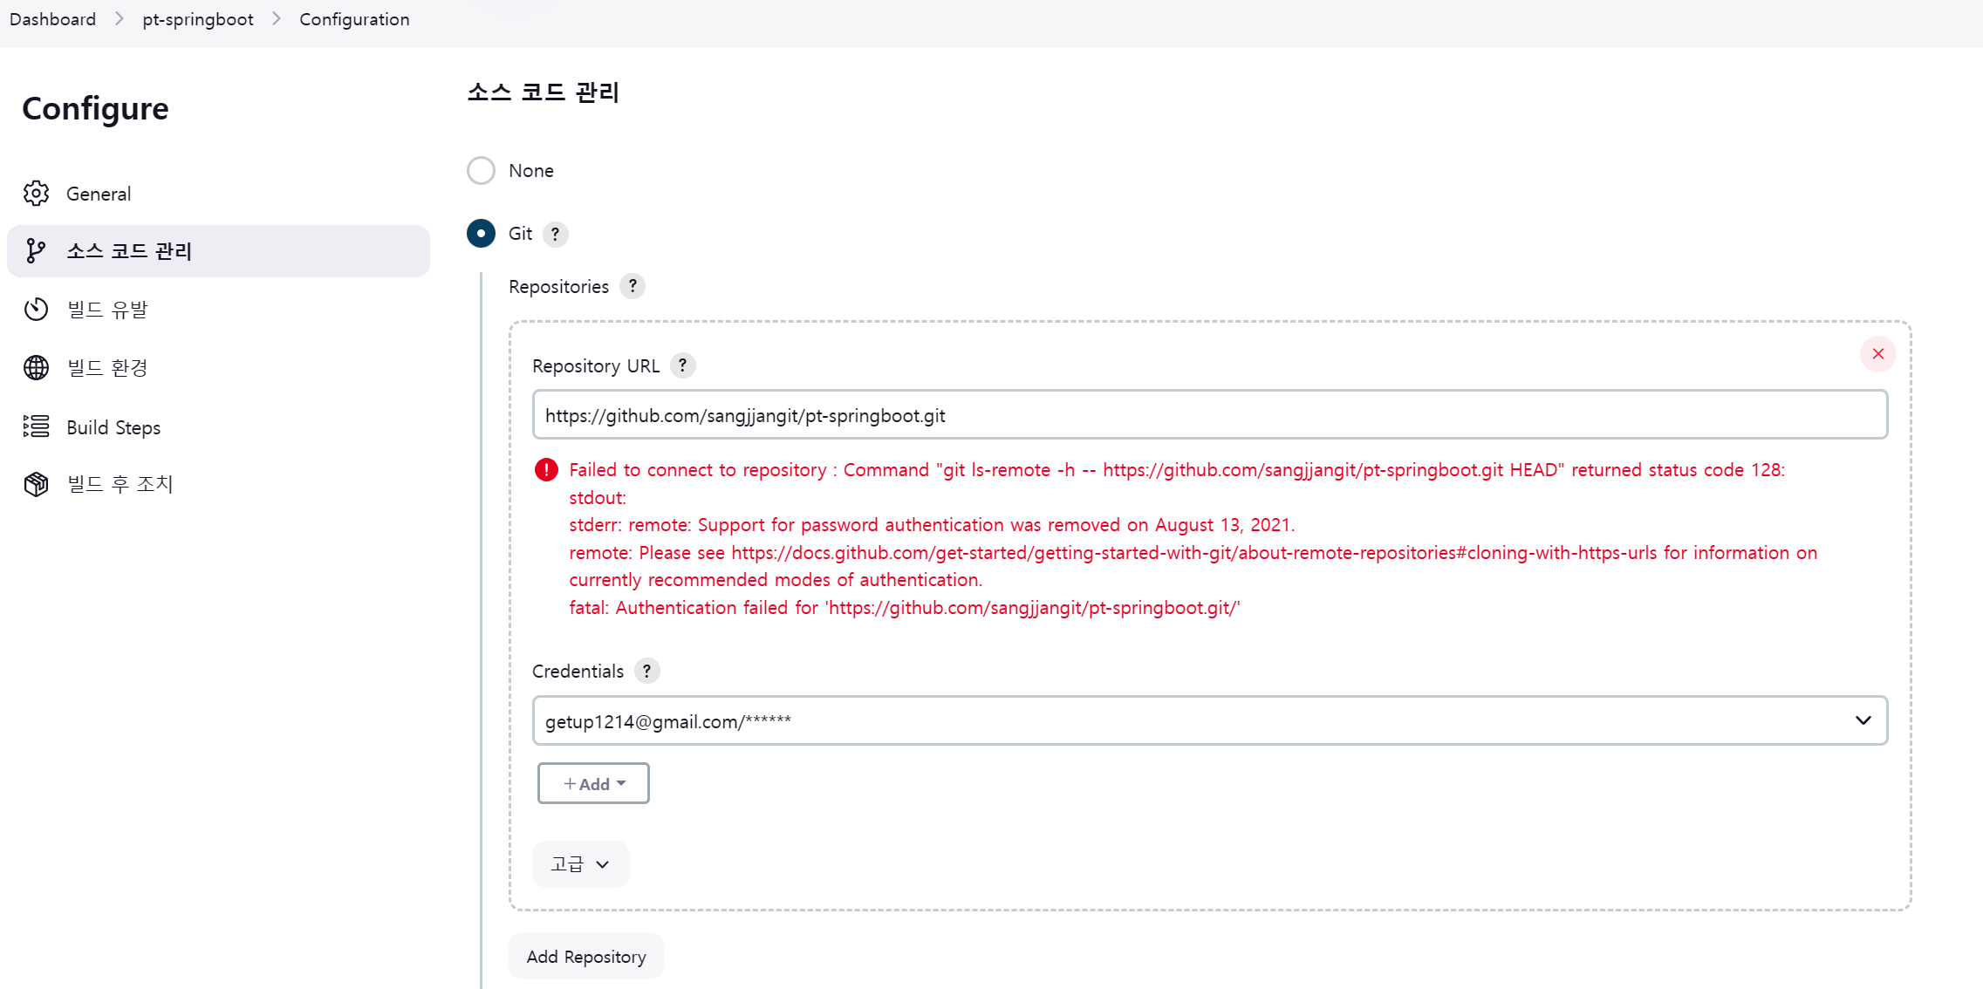Viewport: 1983px width, 989px height.
Task: Select the Git radio button
Action: (x=481, y=234)
